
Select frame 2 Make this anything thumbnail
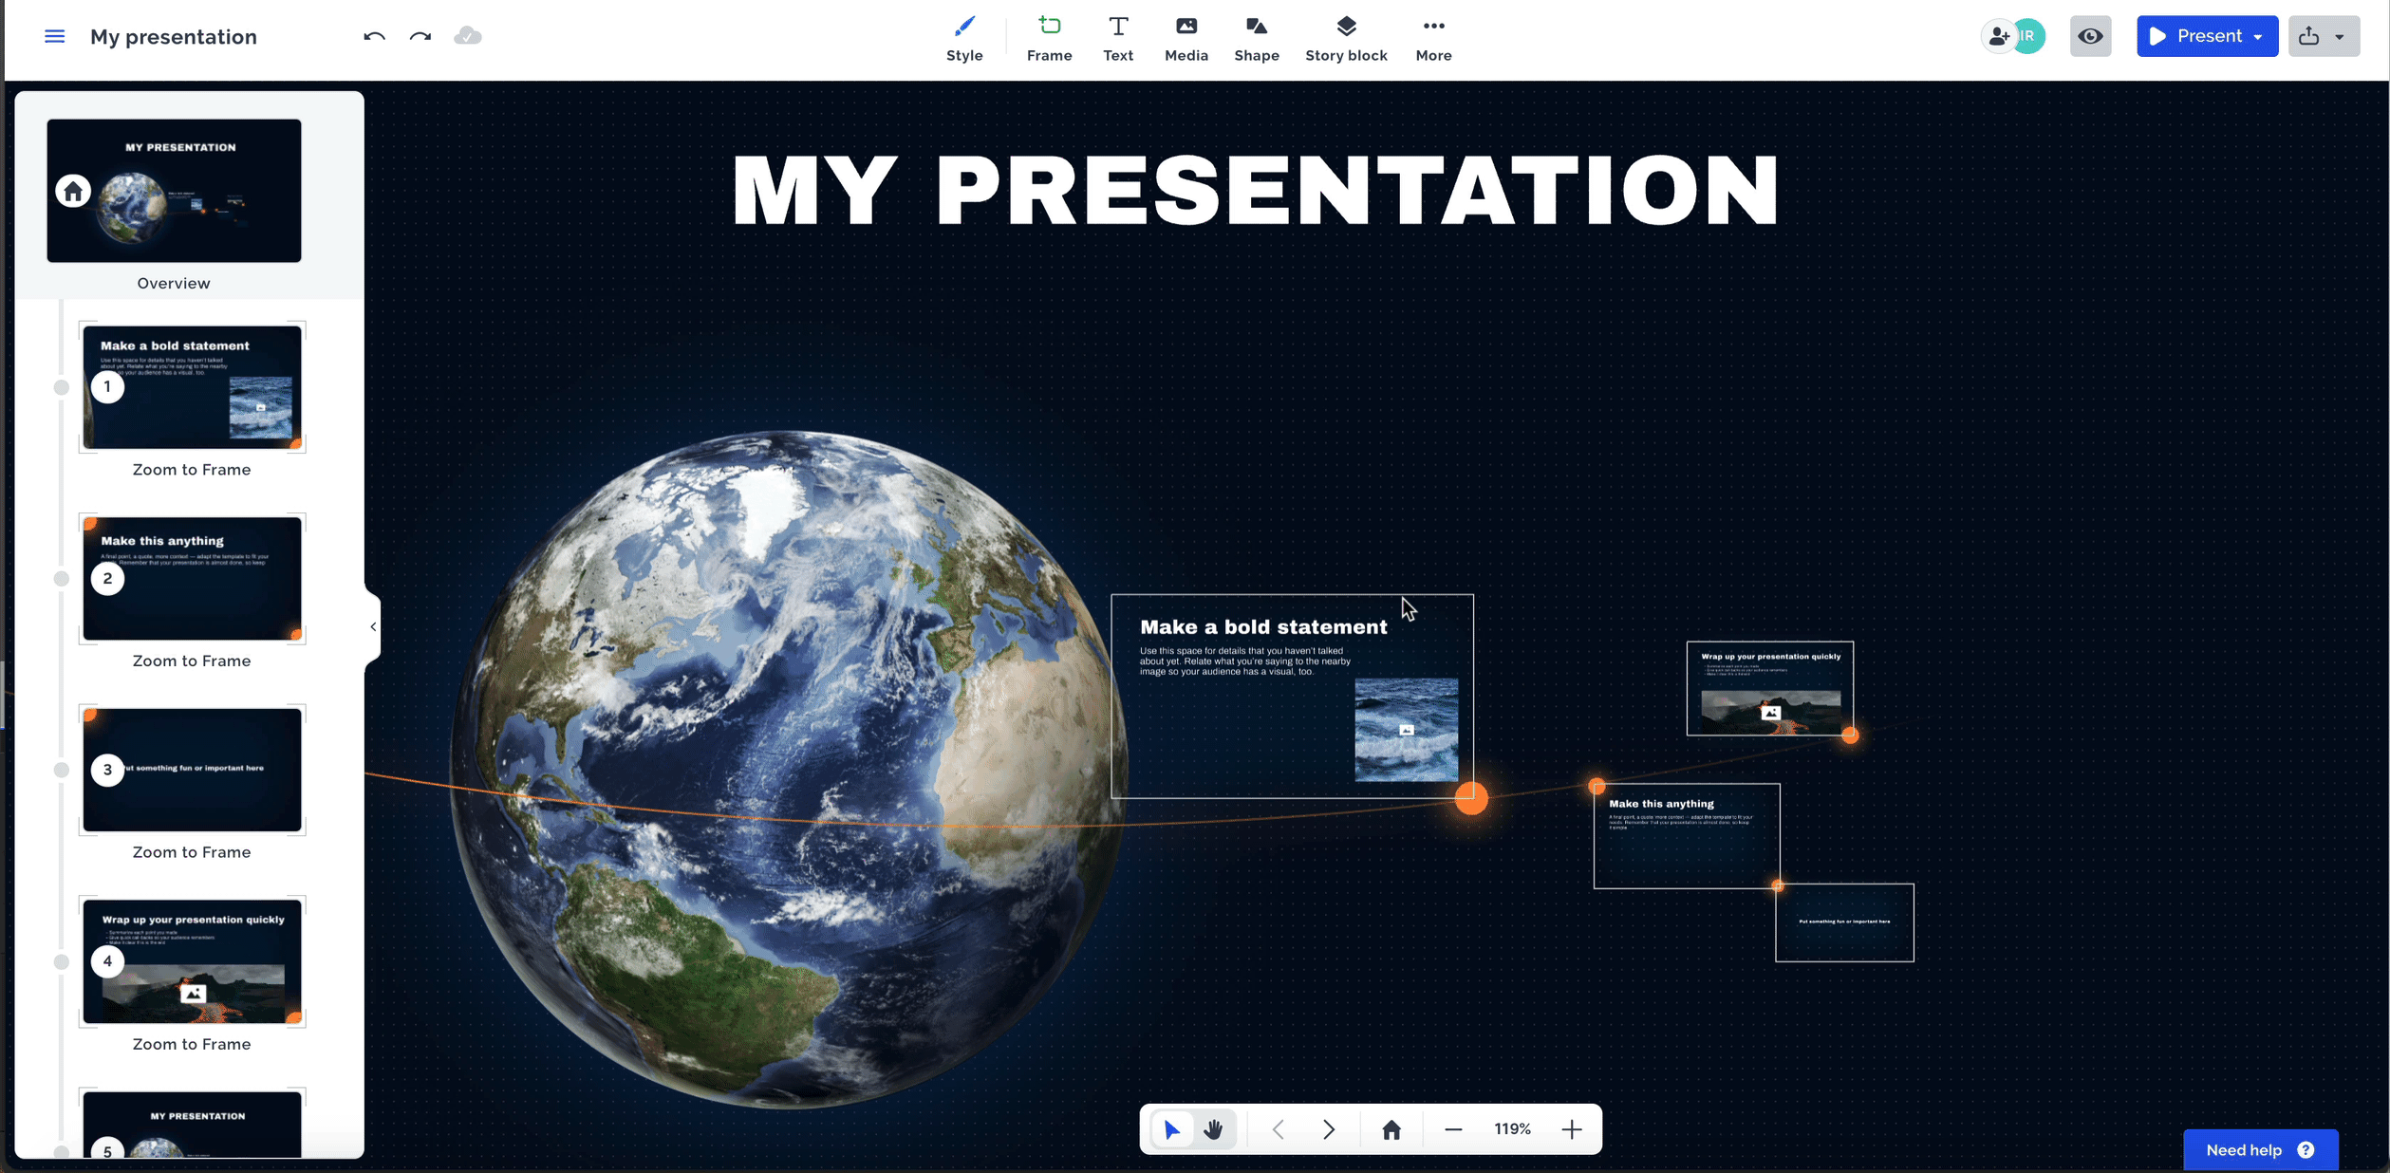192,578
